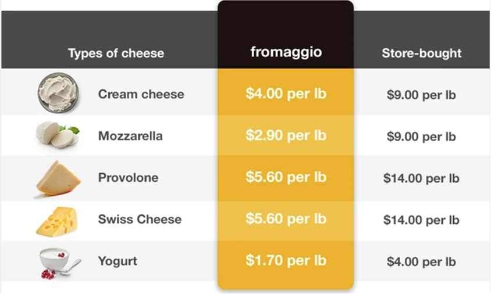Click fromaggio's $1.70 per lb yogurt price
This screenshot has height=294, width=491.
pos(286,260)
